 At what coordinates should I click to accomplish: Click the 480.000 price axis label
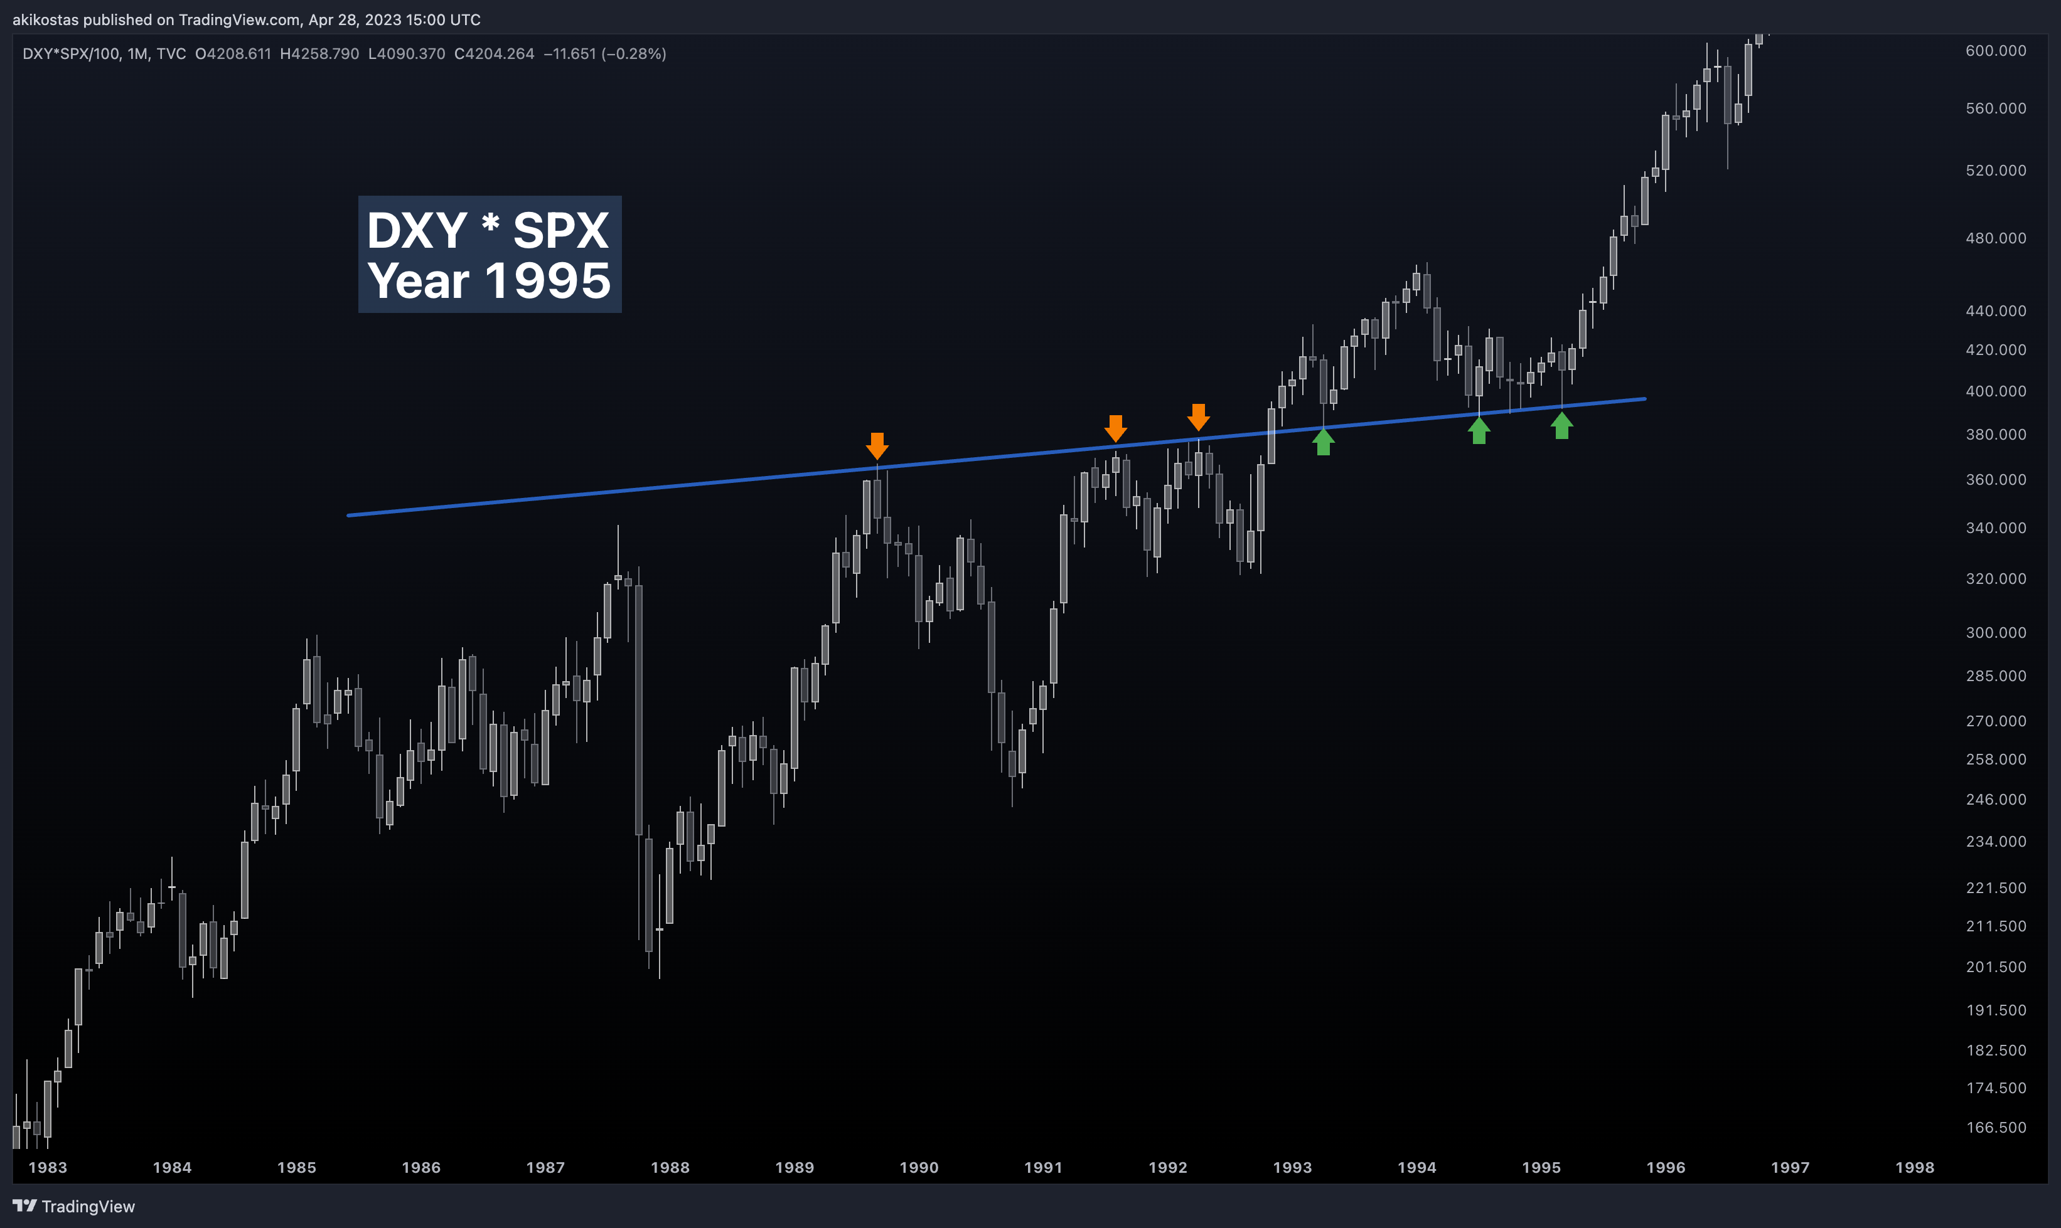[1996, 238]
